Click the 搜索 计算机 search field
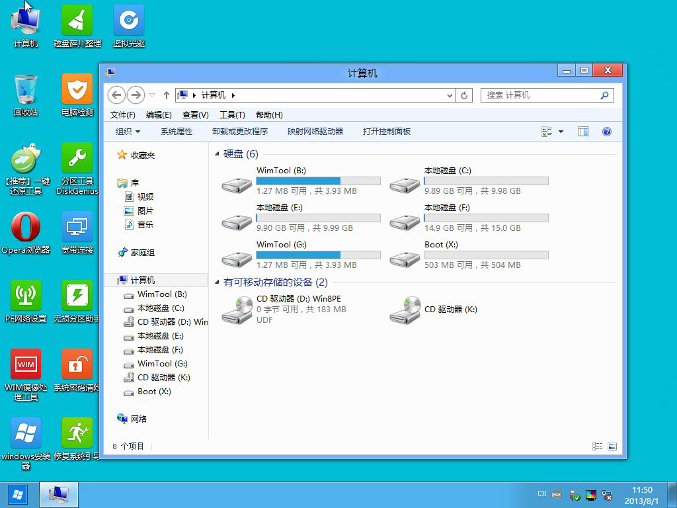This screenshot has height=508, width=677. 547,95
